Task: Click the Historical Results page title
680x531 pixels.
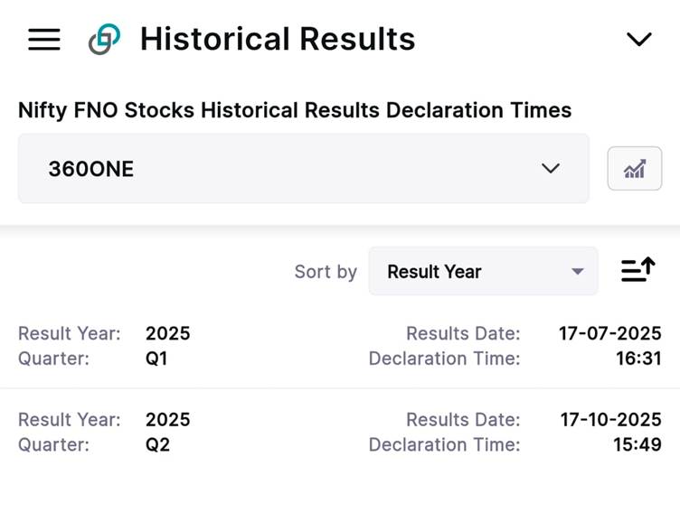Action: pyautogui.click(x=278, y=39)
